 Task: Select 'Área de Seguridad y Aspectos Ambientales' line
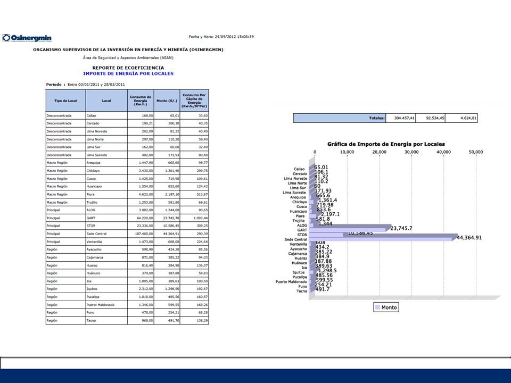pyautogui.click(x=128, y=57)
